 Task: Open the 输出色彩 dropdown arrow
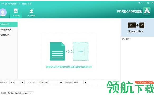[x=22, y=83]
